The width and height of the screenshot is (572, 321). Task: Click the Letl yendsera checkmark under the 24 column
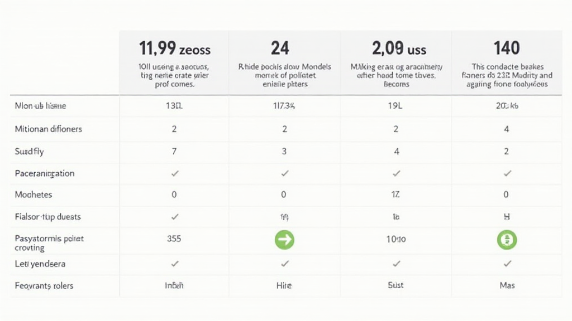pyautogui.click(x=284, y=263)
